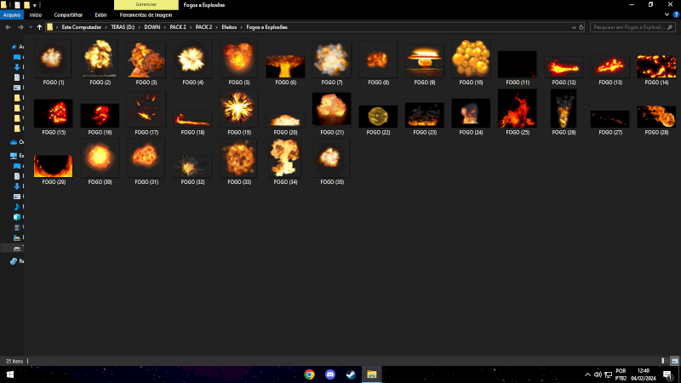681x383 pixels.
Task: Click "35 itens" status bar text
Action: click(14, 361)
